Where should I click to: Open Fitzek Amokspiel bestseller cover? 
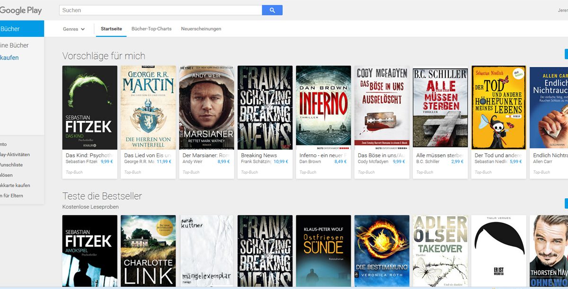pos(90,251)
